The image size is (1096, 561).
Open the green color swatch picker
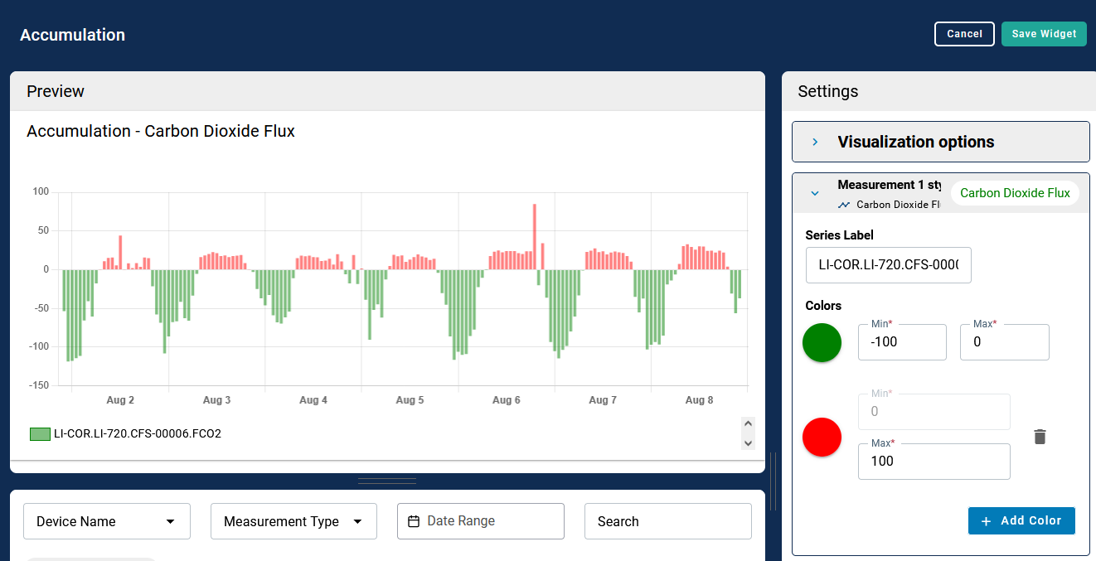tap(822, 342)
